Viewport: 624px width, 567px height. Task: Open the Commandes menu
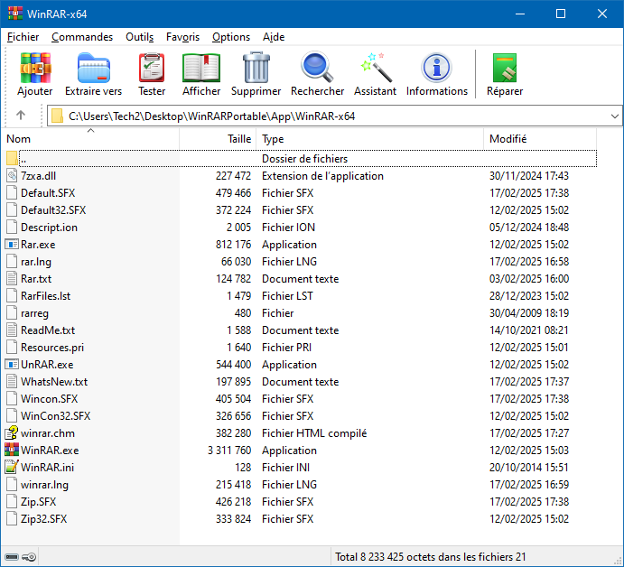(x=82, y=37)
